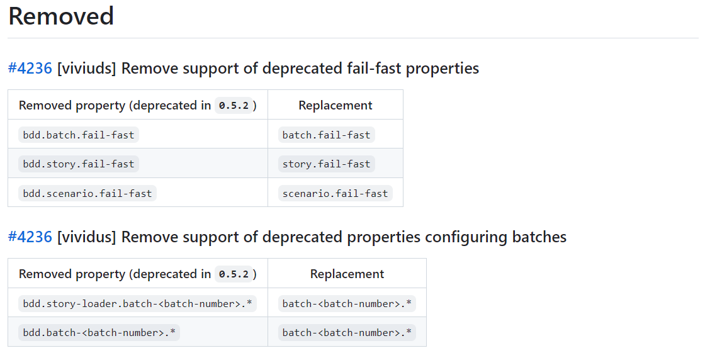Select the bdd.story.fail-fast code cell
705x353 pixels.
[79, 164]
